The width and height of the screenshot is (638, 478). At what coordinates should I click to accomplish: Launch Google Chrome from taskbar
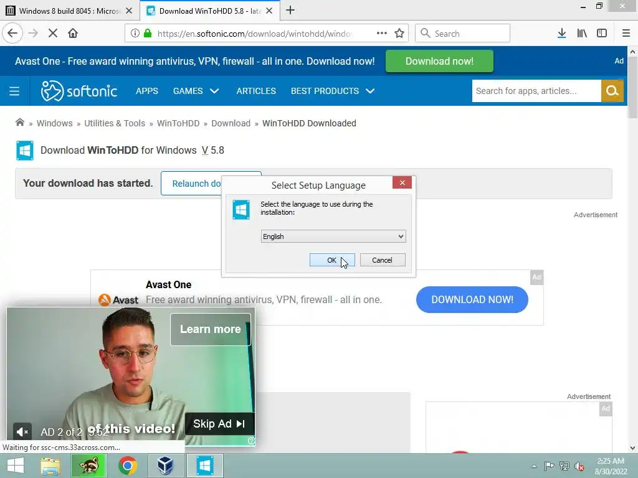pyautogui.click(x=127, y=466)
